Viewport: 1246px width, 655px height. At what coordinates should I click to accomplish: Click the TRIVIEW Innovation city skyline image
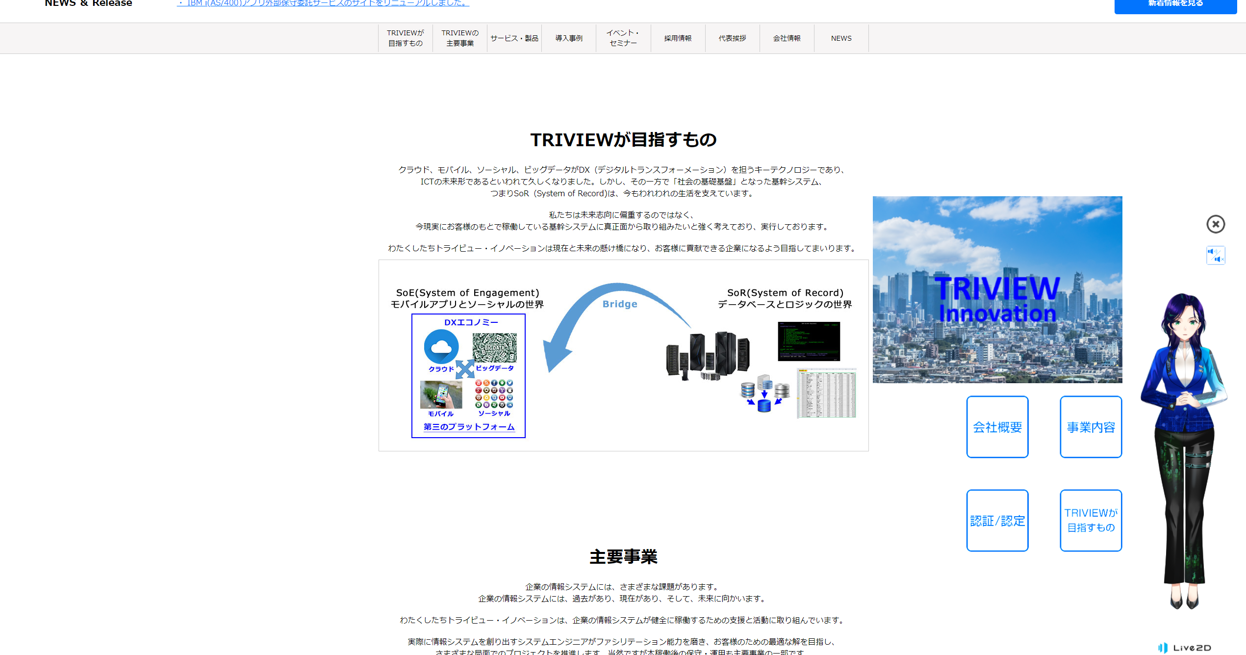[997, 289]
